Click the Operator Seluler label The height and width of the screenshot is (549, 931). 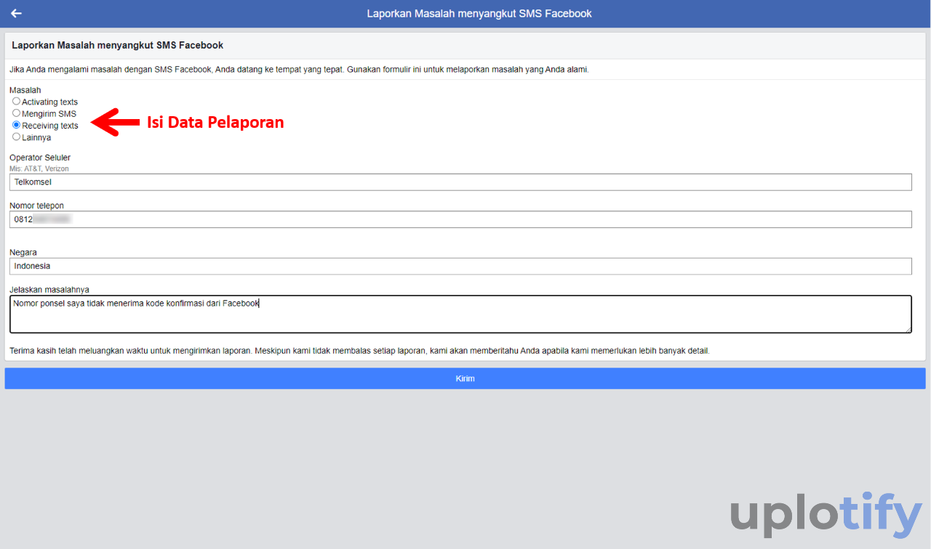click(40, 158)
